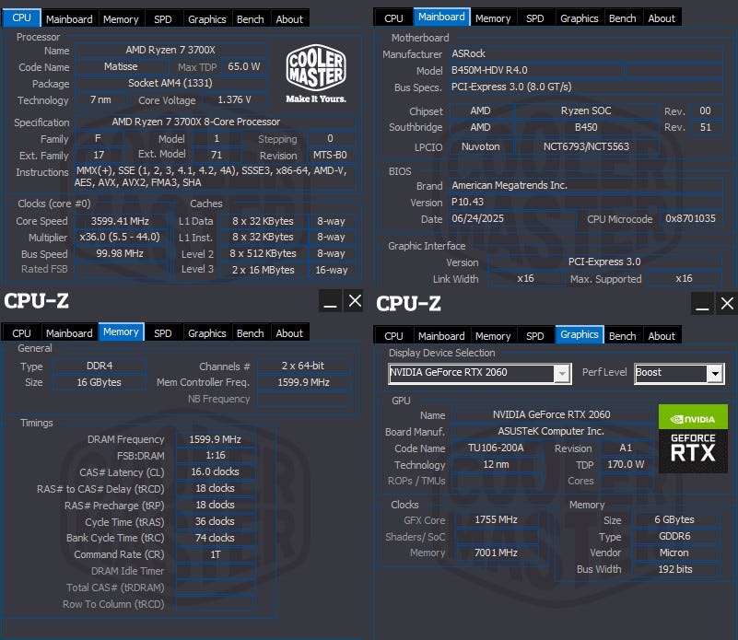This screenshot has height=640, width=738.
Task: Open SPD tab in Graphics window
Action: pos(535,336)
